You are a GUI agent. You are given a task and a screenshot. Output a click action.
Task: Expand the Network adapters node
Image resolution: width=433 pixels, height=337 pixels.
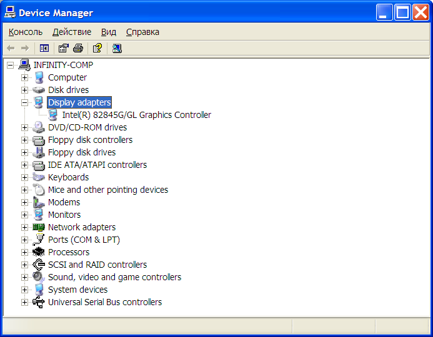[24, 227]
